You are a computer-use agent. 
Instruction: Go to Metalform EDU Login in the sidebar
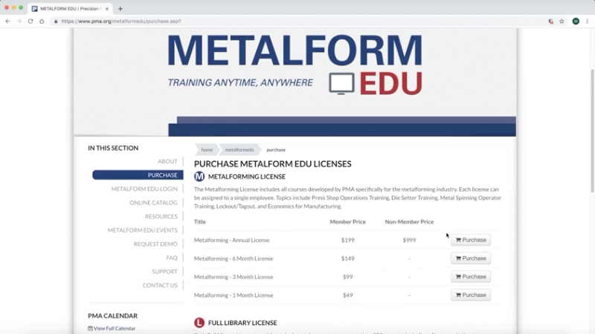point(144,189)
